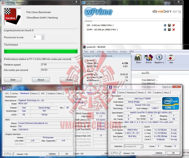Click the BIOS date 12/07/2010
Viewport: 189px width, 158px height.
44,130
